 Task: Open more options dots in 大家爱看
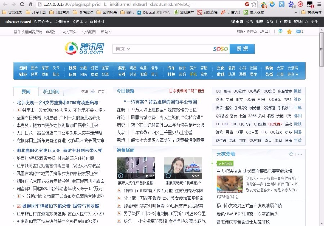[300, 154]
